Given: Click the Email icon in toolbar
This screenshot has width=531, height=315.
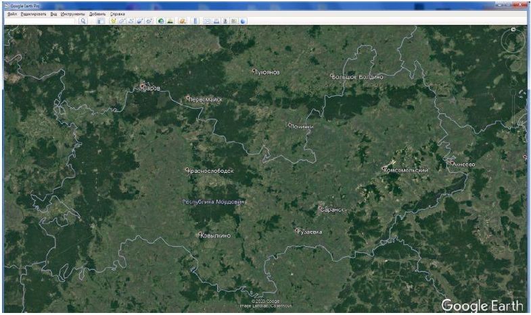Looking at the screenshot, I should (208, 21).
